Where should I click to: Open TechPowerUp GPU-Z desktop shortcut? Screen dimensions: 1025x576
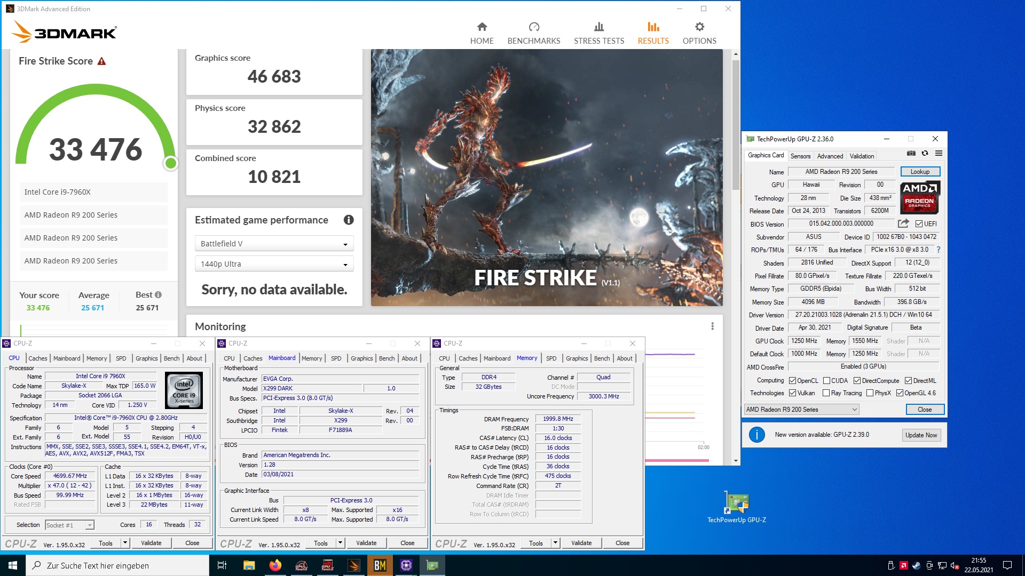tap(736, 507)
